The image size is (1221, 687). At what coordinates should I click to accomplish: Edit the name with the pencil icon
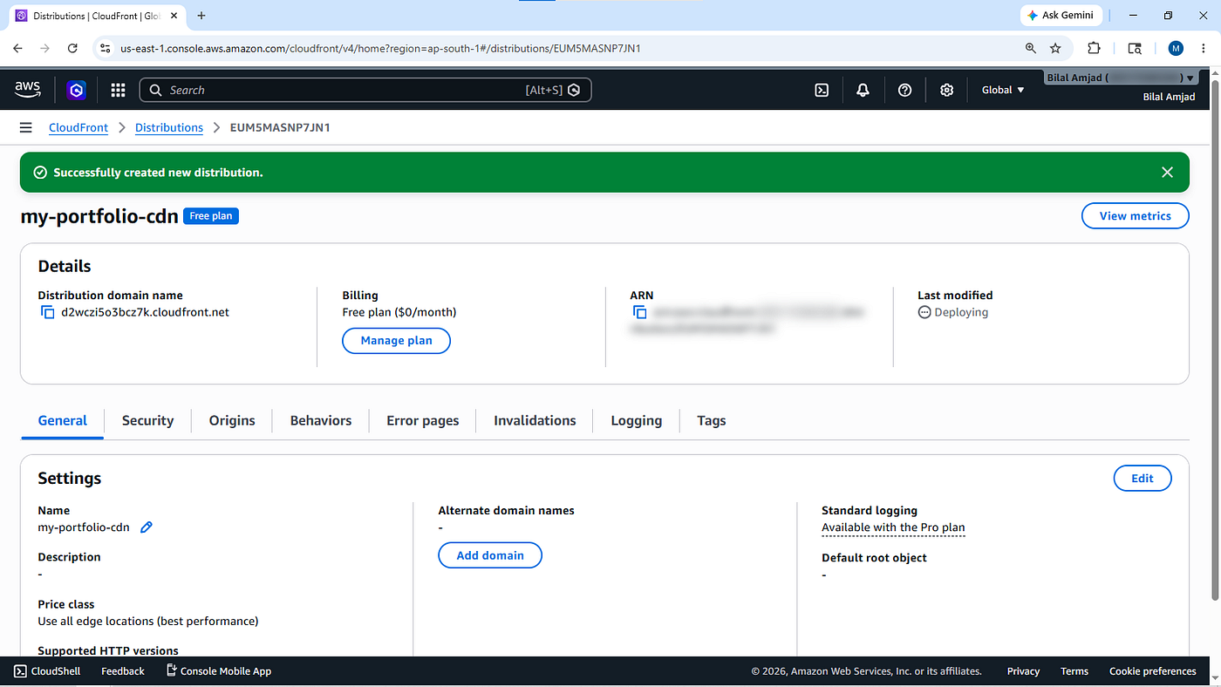click(x=147, y=527)
